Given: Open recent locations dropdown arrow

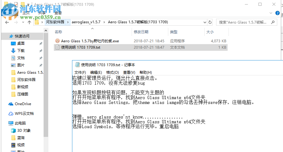Looking at the screenshot, I should coord(23,22).
